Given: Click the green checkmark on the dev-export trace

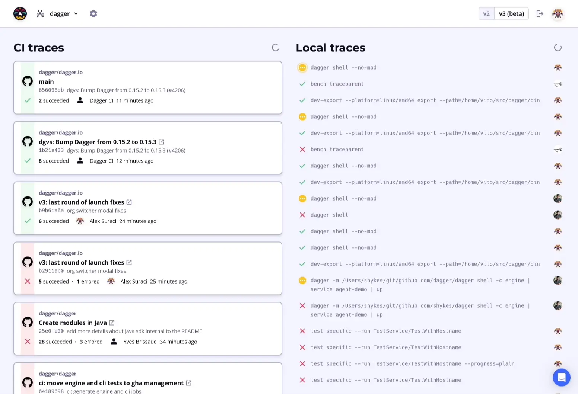Looking at the screenshot, I should coord(302,100).
